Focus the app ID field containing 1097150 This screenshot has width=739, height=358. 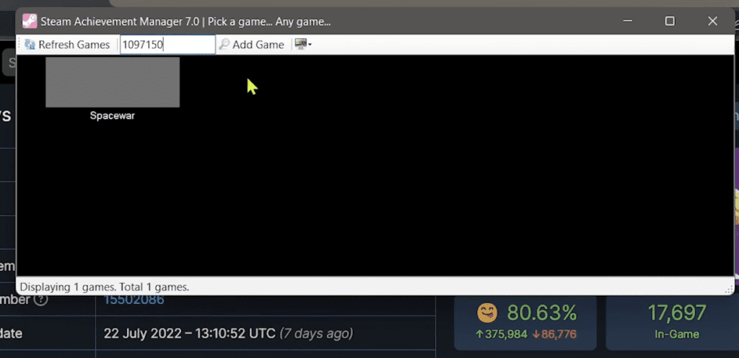click(x=167, y=45)
